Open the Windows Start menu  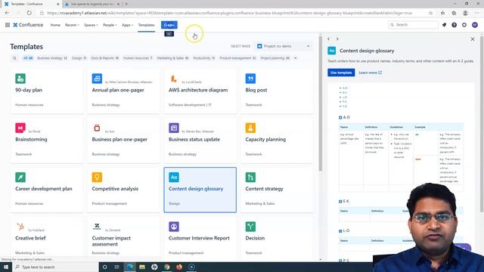click(x=6, y=267)
